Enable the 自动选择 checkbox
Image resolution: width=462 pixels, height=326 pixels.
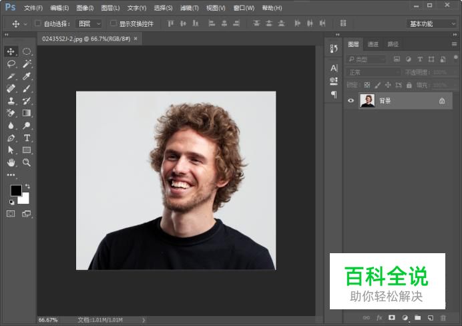point(37,23)
